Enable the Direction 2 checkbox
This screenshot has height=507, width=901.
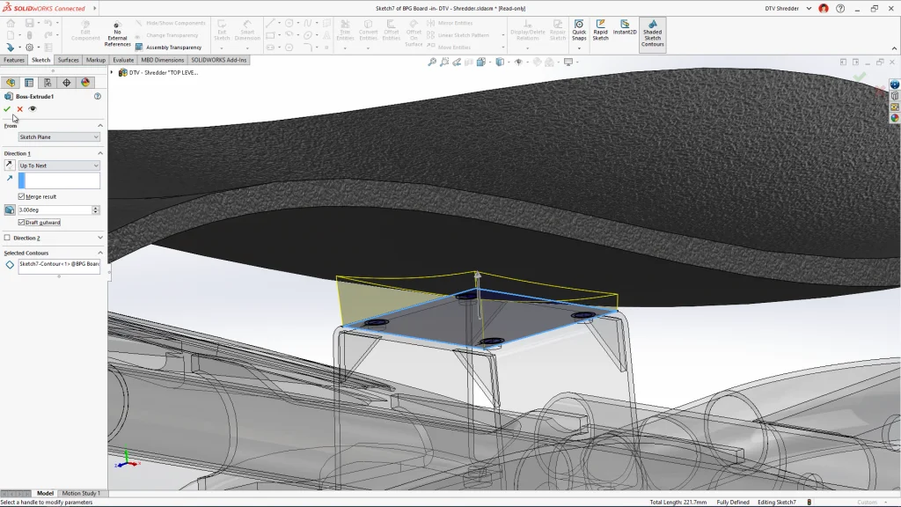(x=8, y=238)
